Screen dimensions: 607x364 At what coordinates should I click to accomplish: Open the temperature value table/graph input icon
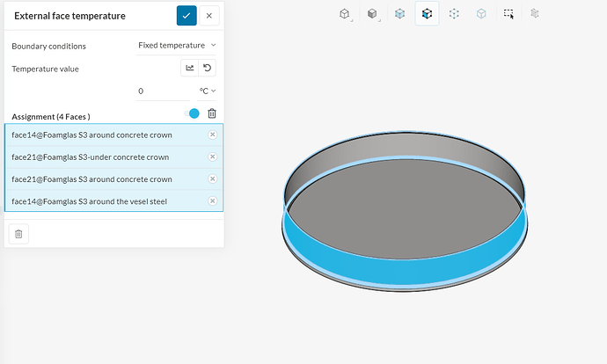click(190, 68)
